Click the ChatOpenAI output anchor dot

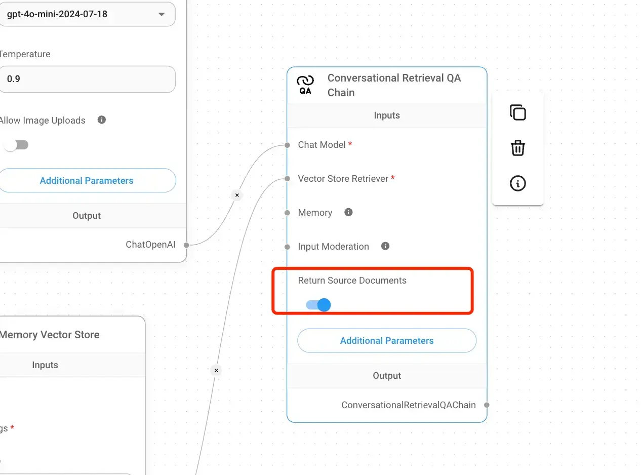(x=186, y=245)
